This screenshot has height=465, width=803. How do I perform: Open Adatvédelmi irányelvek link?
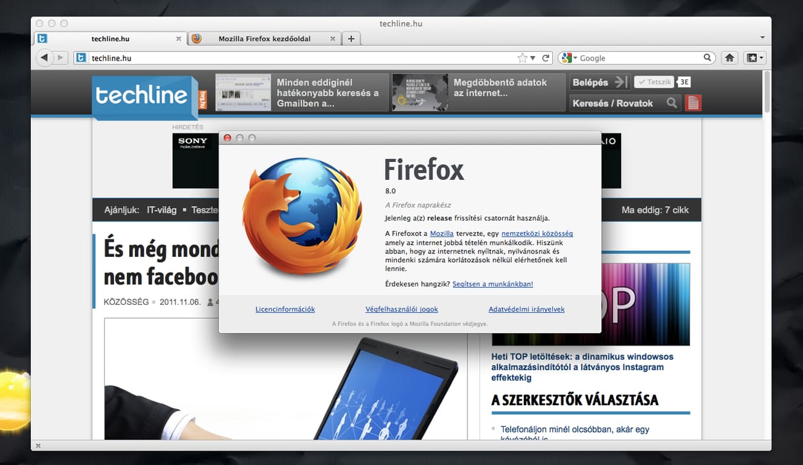[527, 309]
